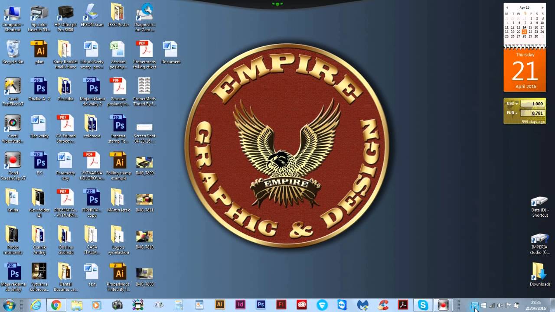The width and height of the screenshot is (555, 312).
Task: Open media player from the taskbar
Action: coord(96,305)
